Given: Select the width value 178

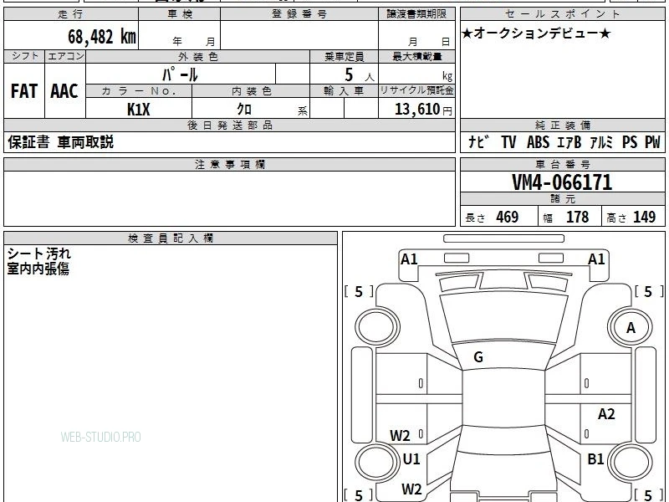Looking at the screenshot, I should pyautogui.click(x=577, y=218).
